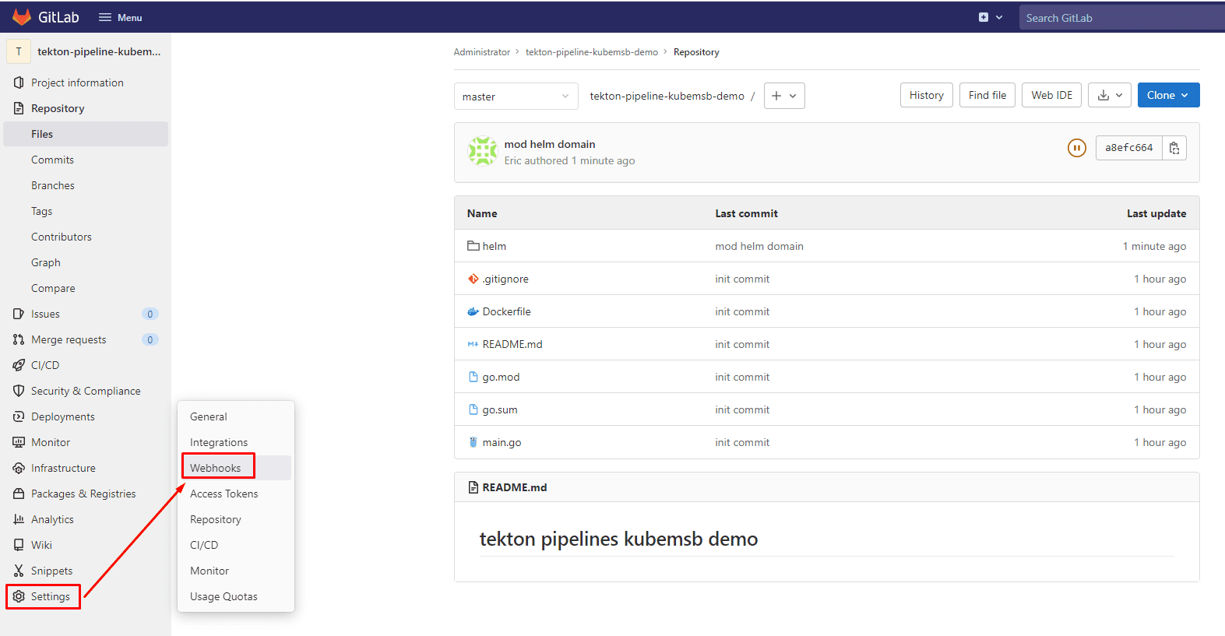
Task: View Contributors in the sidebar
Action: pos(62,237)
